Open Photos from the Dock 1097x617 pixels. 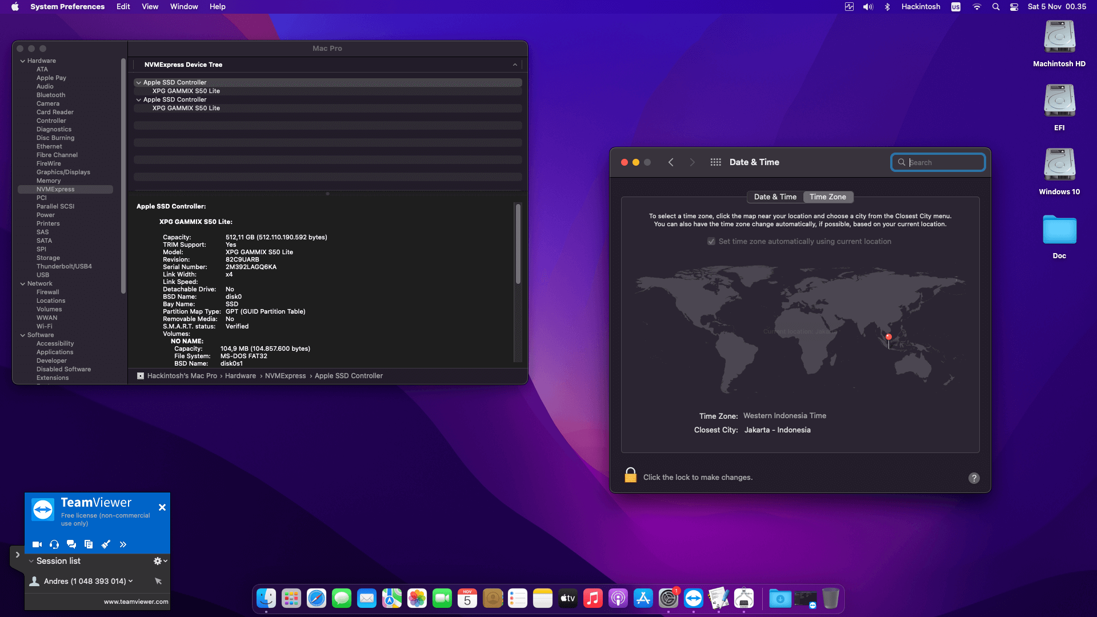[x=417, y=598]
